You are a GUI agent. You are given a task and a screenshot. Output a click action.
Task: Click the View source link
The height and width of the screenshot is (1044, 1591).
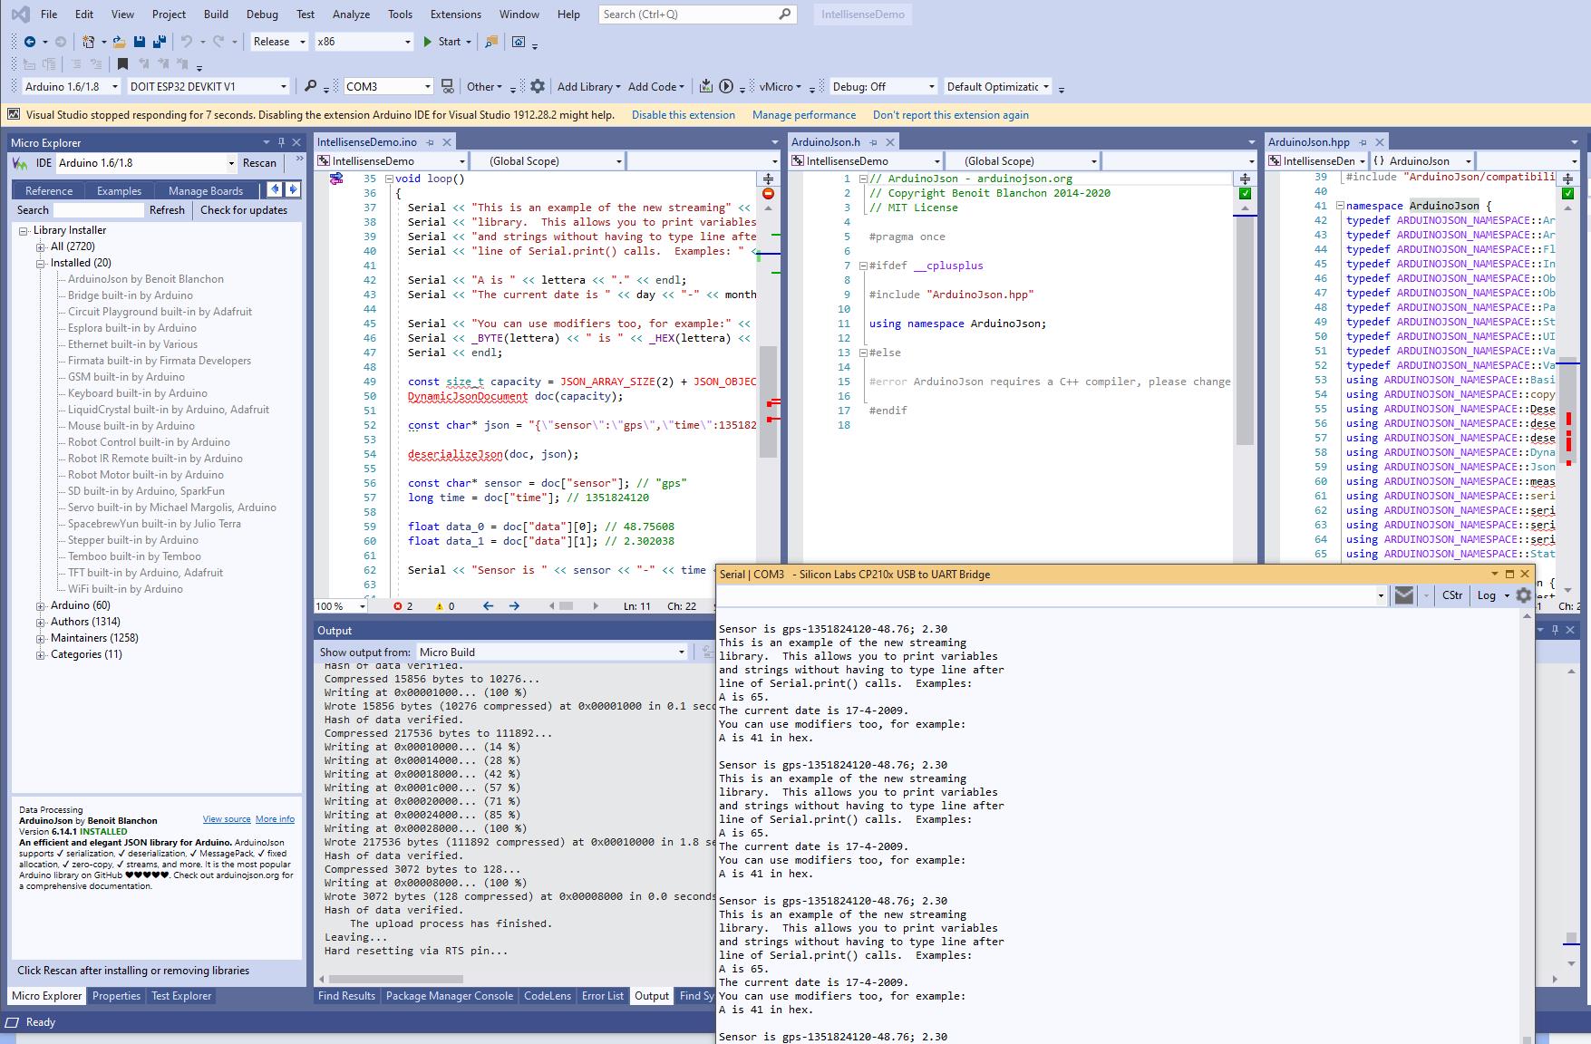227,819
